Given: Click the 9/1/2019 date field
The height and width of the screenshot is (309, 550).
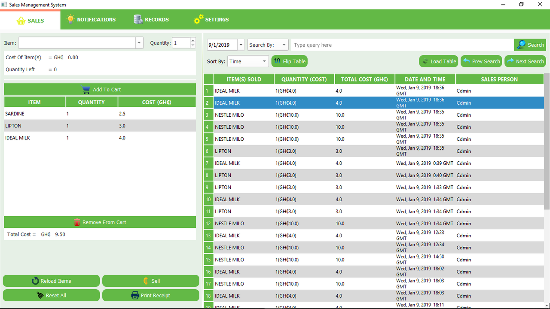Looking at the screenshot, I should (x=222, y=45).
